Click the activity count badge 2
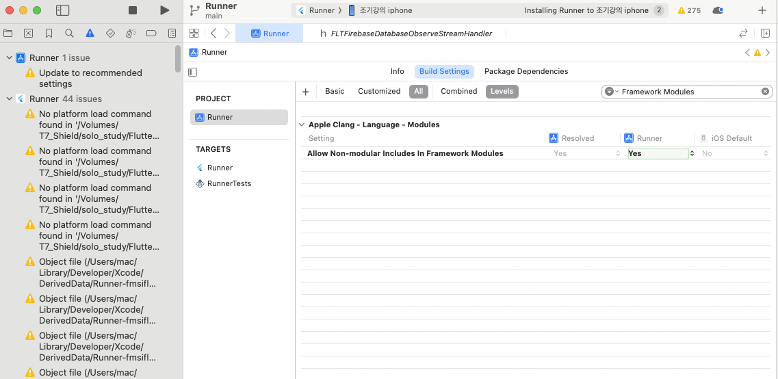This screenshot has height=379, width=778. [x=659, y=10]
